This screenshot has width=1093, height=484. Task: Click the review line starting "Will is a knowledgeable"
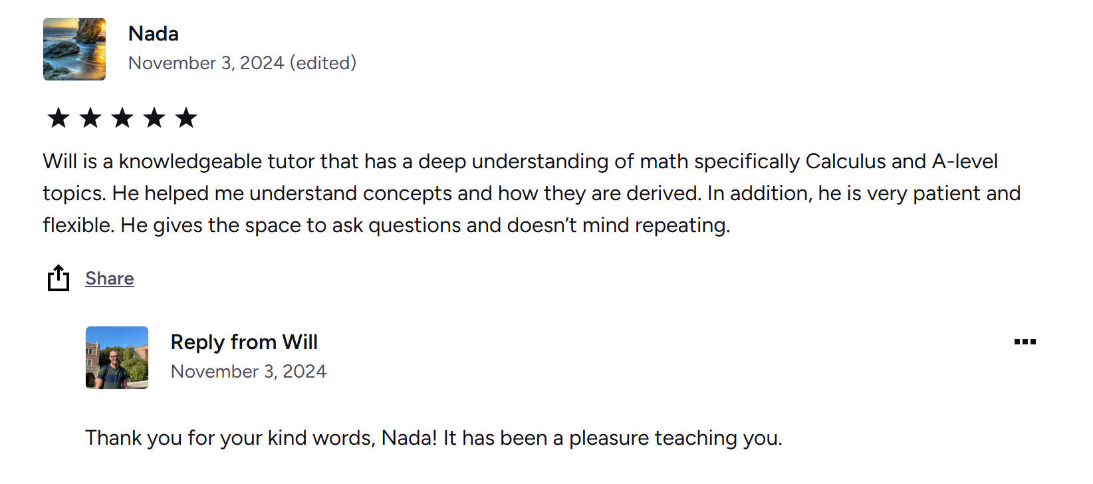coord(519,162)
